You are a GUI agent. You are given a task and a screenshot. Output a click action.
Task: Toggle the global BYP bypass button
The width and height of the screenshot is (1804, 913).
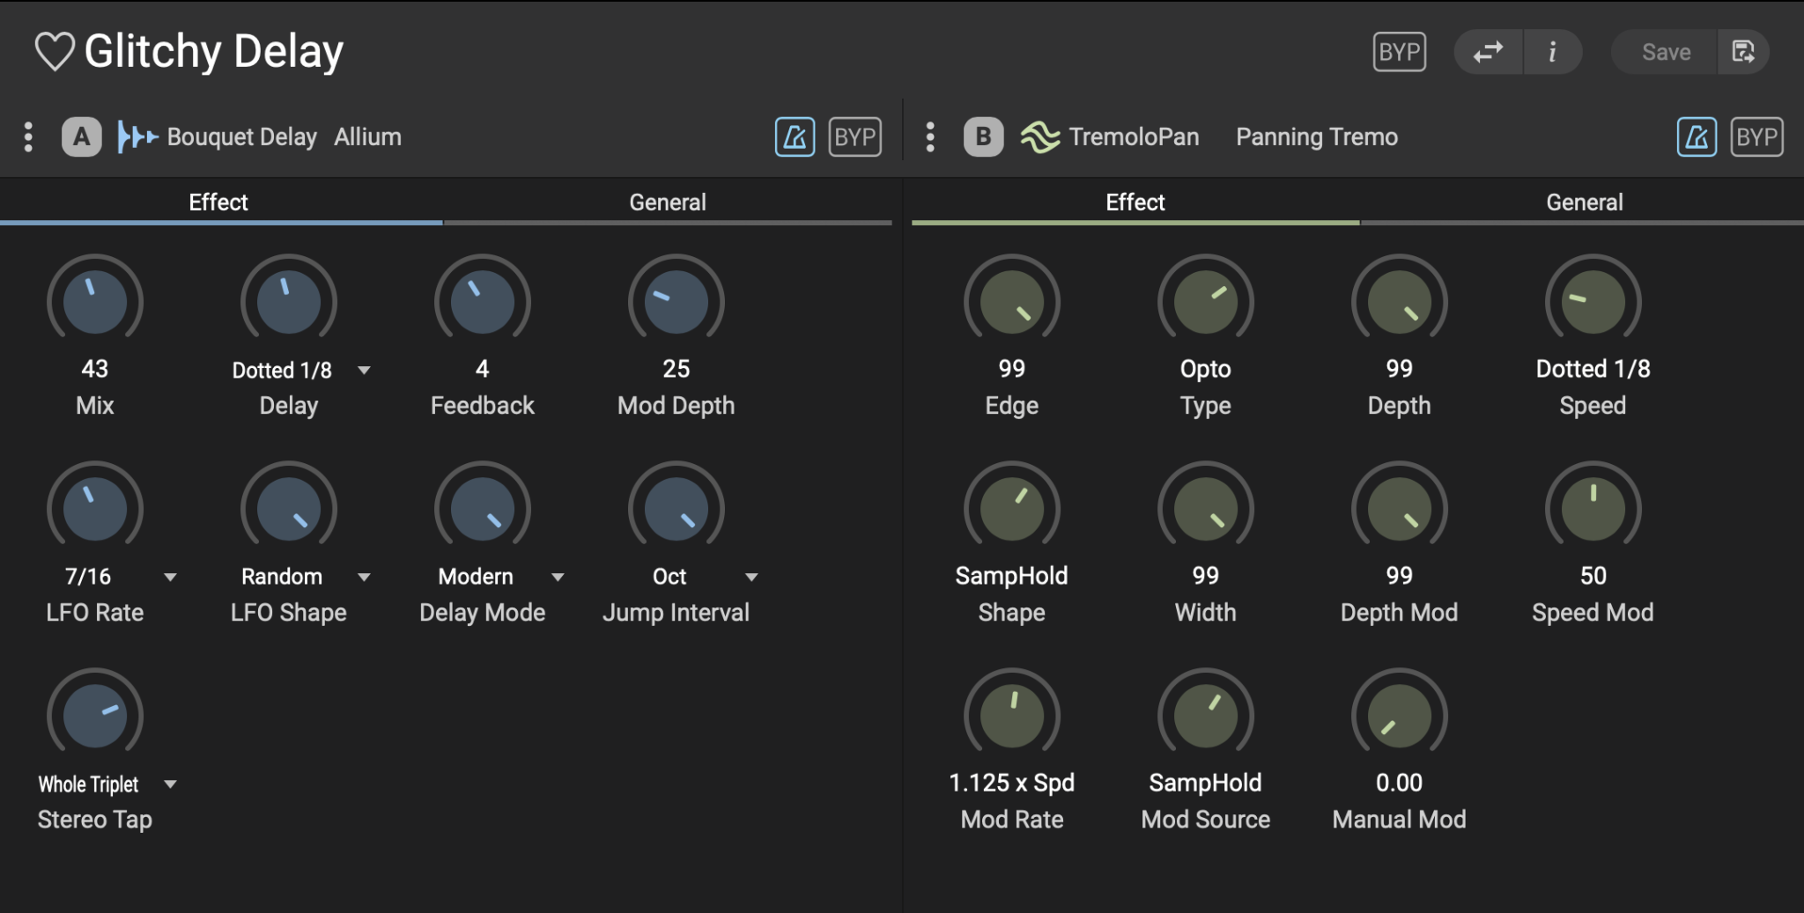click(x=1399, y=52)
